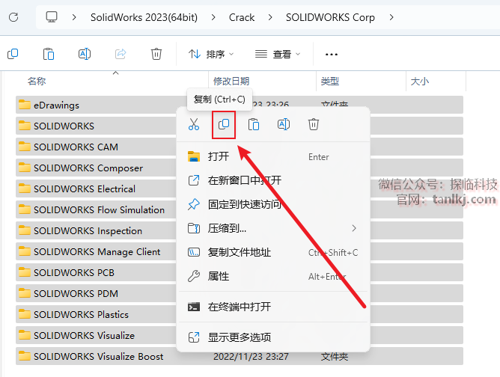
Task: Open the 查看 view dropdown
Action: click(x=278, y=54)
